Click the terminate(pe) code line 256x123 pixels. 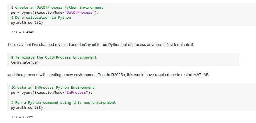click(x=23, y=62)
